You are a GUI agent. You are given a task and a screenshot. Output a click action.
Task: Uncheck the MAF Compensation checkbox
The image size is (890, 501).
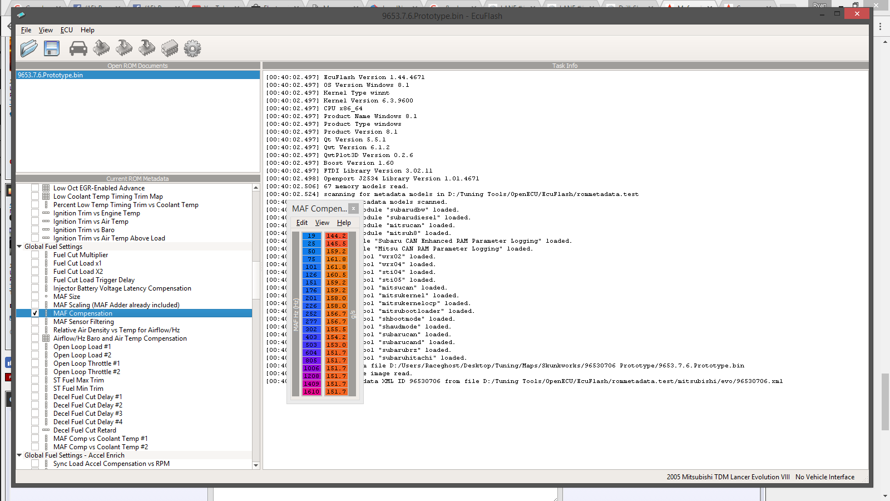pos(35,313)
